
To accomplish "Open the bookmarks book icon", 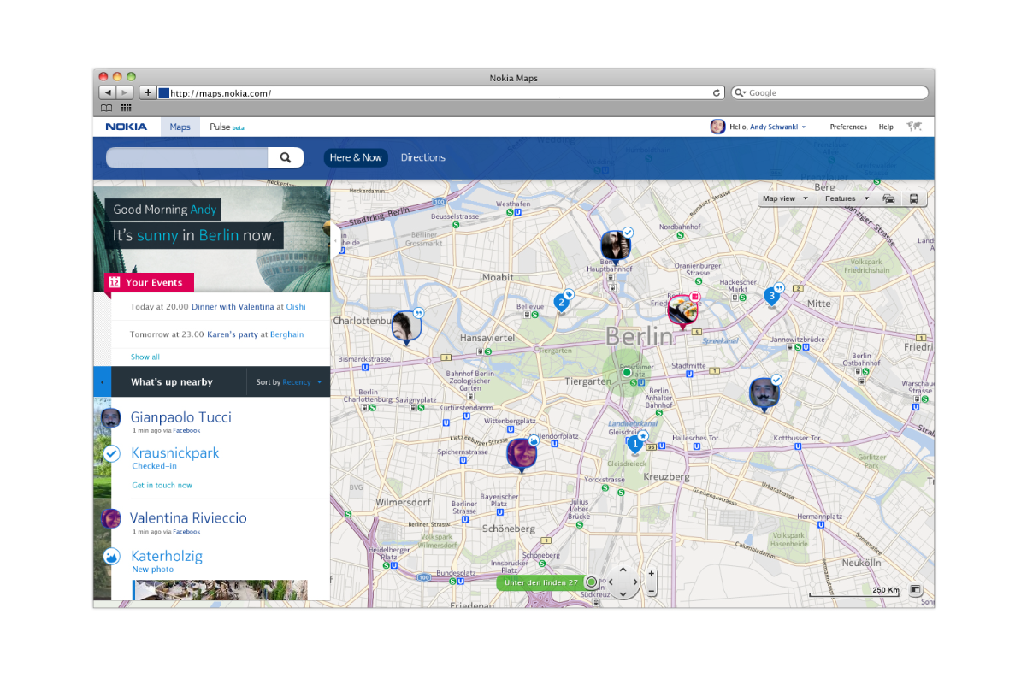I will point(107,108).
